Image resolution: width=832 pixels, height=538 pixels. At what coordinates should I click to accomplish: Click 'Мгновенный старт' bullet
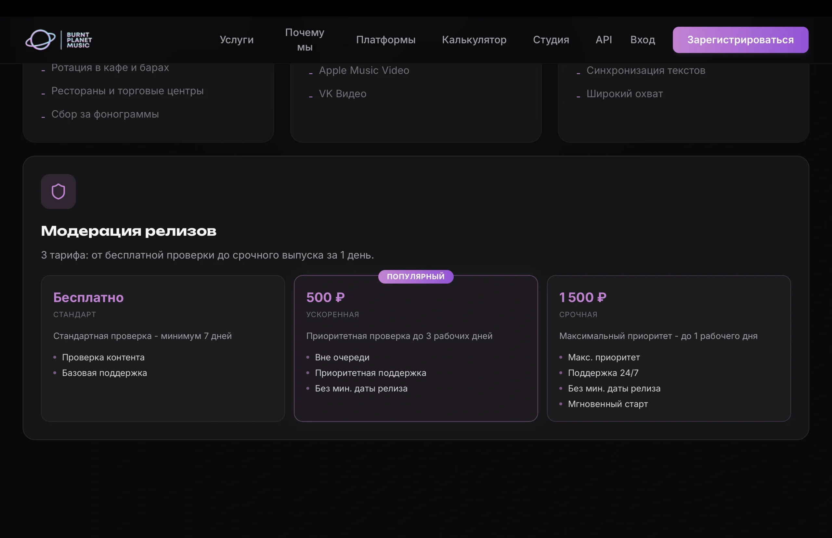click(607, 404)
